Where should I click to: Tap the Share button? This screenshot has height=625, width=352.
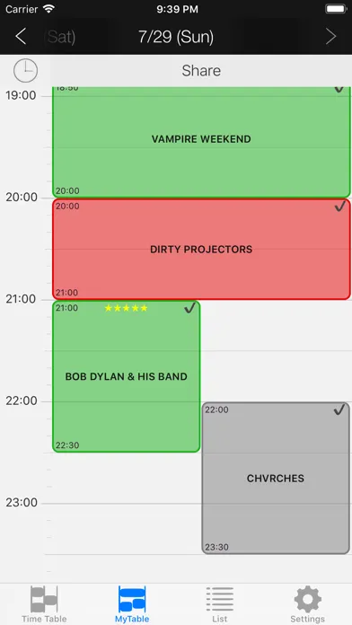(201, 71)
